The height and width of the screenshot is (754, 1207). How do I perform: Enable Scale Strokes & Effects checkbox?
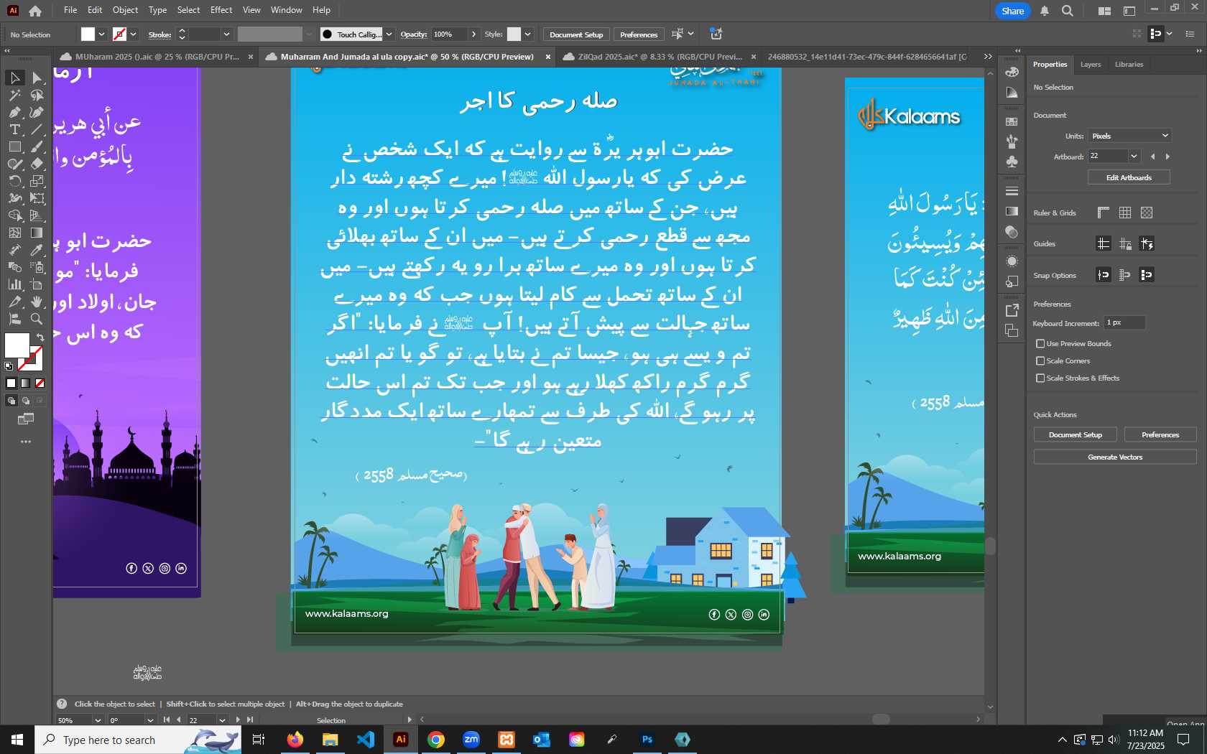[1040, 378]
